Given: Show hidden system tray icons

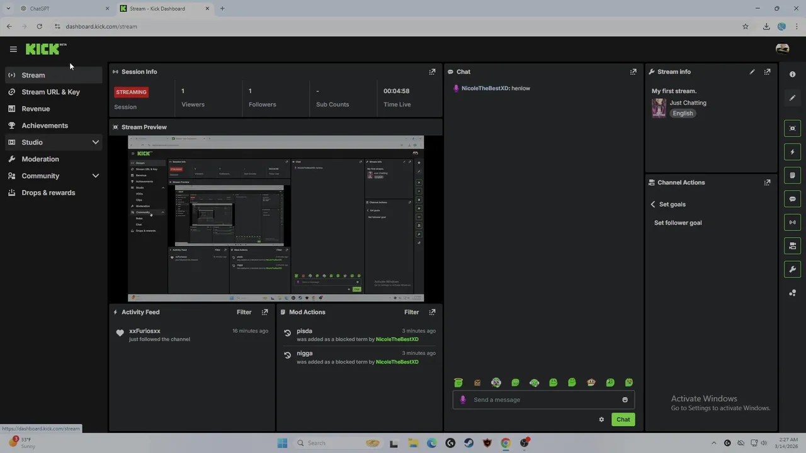Looking at the screenshot, I should click(713, 443).
